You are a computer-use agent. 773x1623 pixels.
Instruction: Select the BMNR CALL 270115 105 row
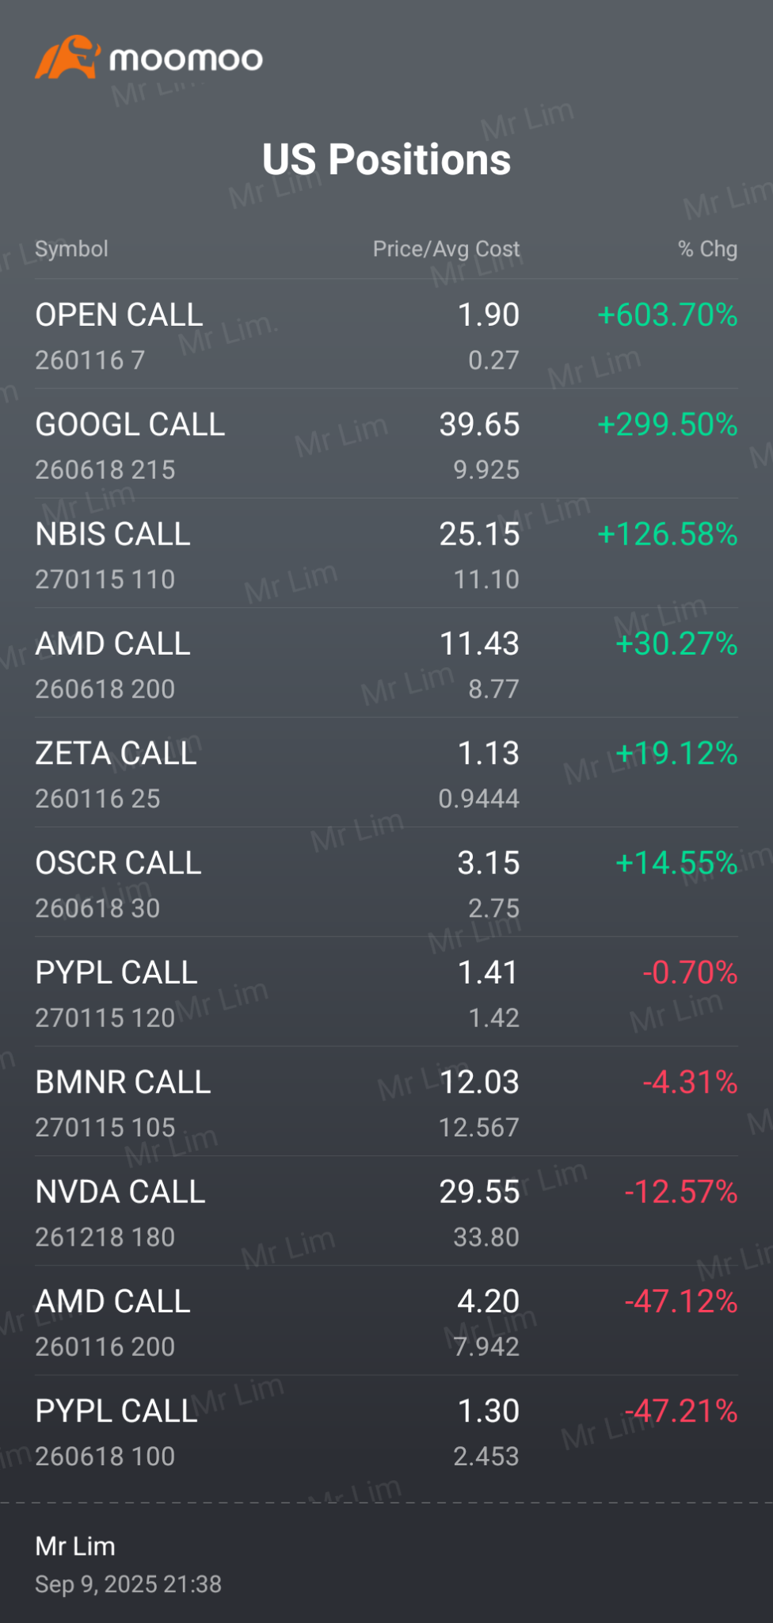point(123,1102)
